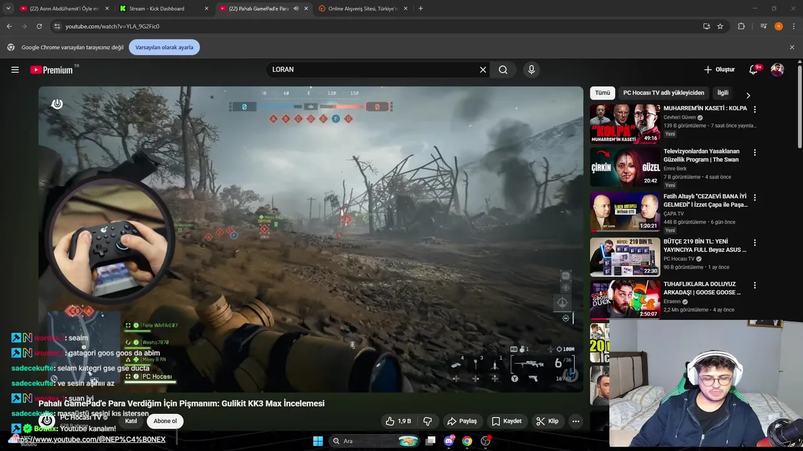
Task: Go to the YouTube Premium home logo
Action: pyautogui.click(x=52, y=70)
